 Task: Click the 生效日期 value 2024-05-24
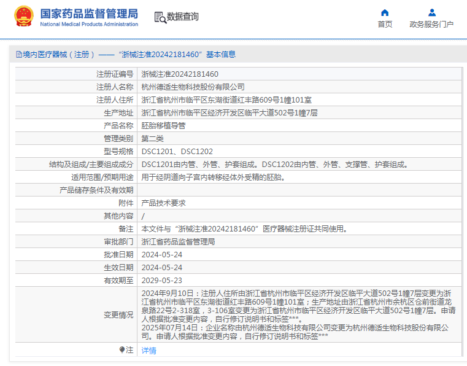click(162, 268)
